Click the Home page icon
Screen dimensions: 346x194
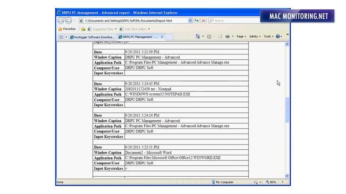[x=198, y=37]
